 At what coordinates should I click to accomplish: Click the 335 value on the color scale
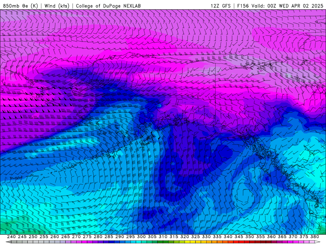pos(217,237)
